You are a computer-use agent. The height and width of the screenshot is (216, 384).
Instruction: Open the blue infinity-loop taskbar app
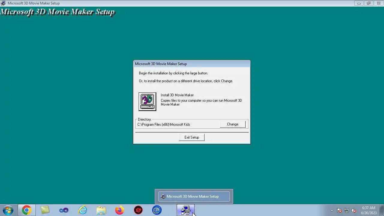pyautogui.click(x=64, y=210)
